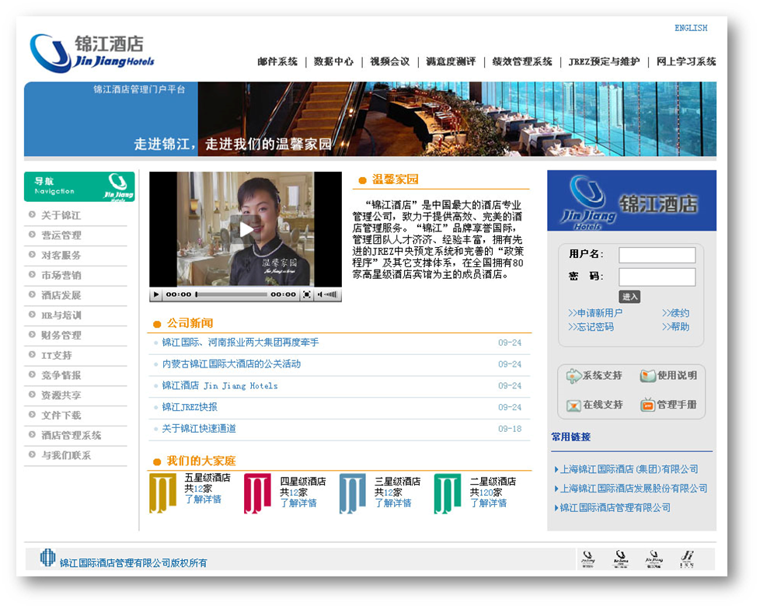This screenshot has height=609, width=760.
Task: Click the volume icon in the video player
Action: pyautogui.click(x=328, y=294)
